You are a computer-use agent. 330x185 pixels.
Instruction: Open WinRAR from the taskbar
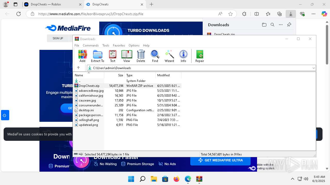click(x=199, y=179)
